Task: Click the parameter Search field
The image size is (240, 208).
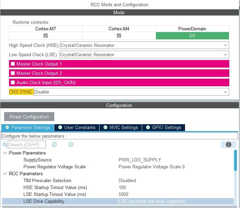Action: [x=27, y=145]
